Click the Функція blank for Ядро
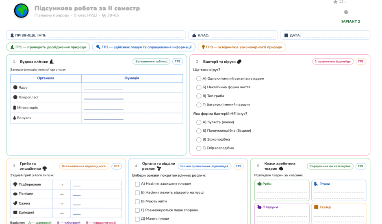This screenshot has height=224, width=382. (104, 89)
